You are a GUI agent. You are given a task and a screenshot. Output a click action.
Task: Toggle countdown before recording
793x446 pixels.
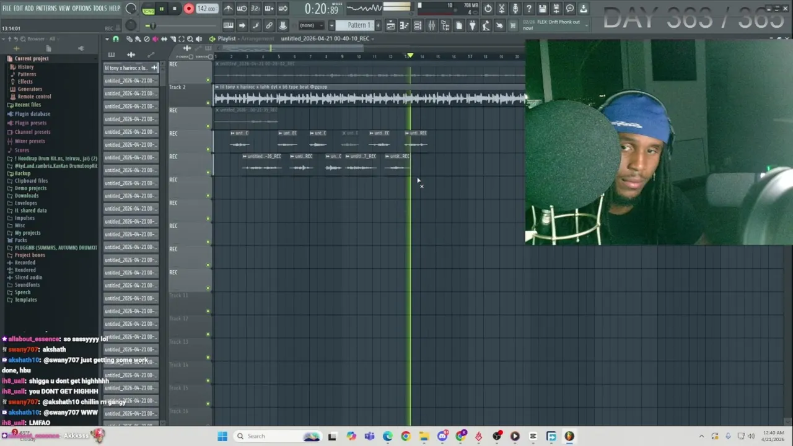tap(255, 9)
